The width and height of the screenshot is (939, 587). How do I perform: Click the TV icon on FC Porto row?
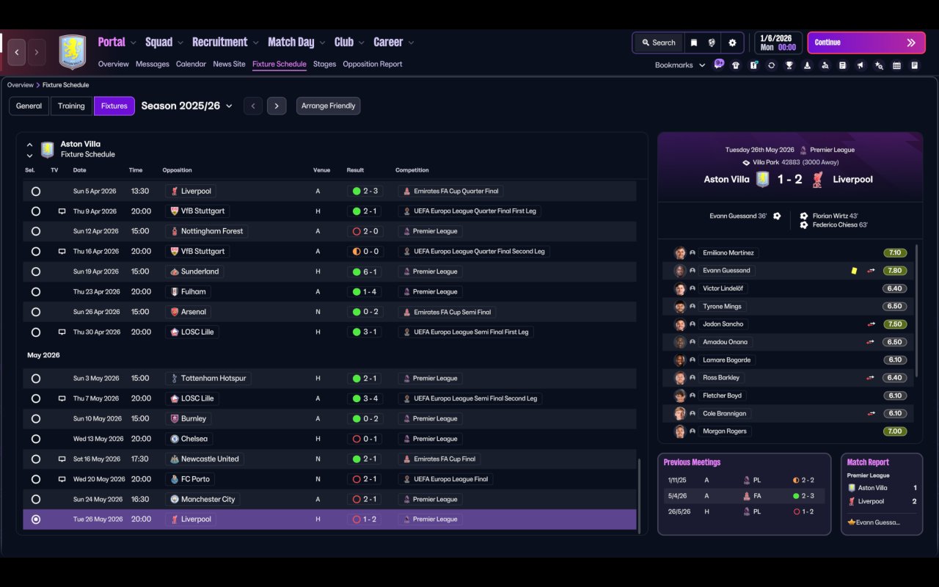62,479
